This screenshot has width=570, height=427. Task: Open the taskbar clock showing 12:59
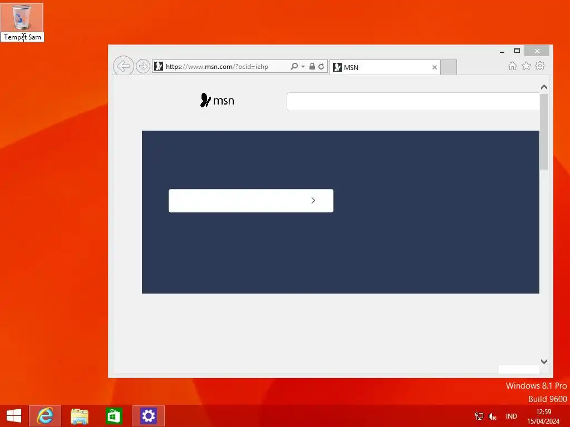543,416
